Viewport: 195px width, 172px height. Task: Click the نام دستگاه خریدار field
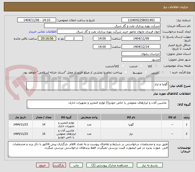tap(102, 26)
